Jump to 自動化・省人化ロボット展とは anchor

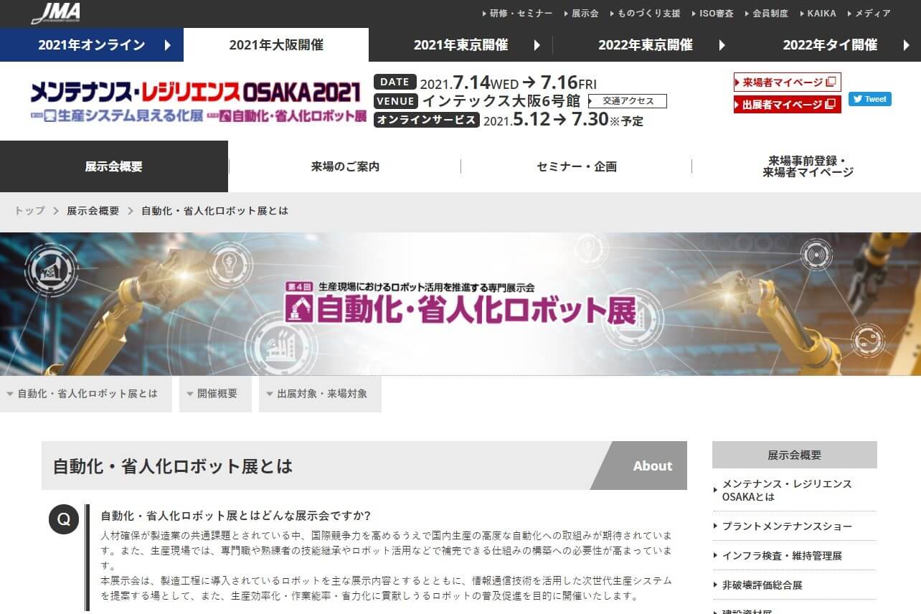point(86,394)
